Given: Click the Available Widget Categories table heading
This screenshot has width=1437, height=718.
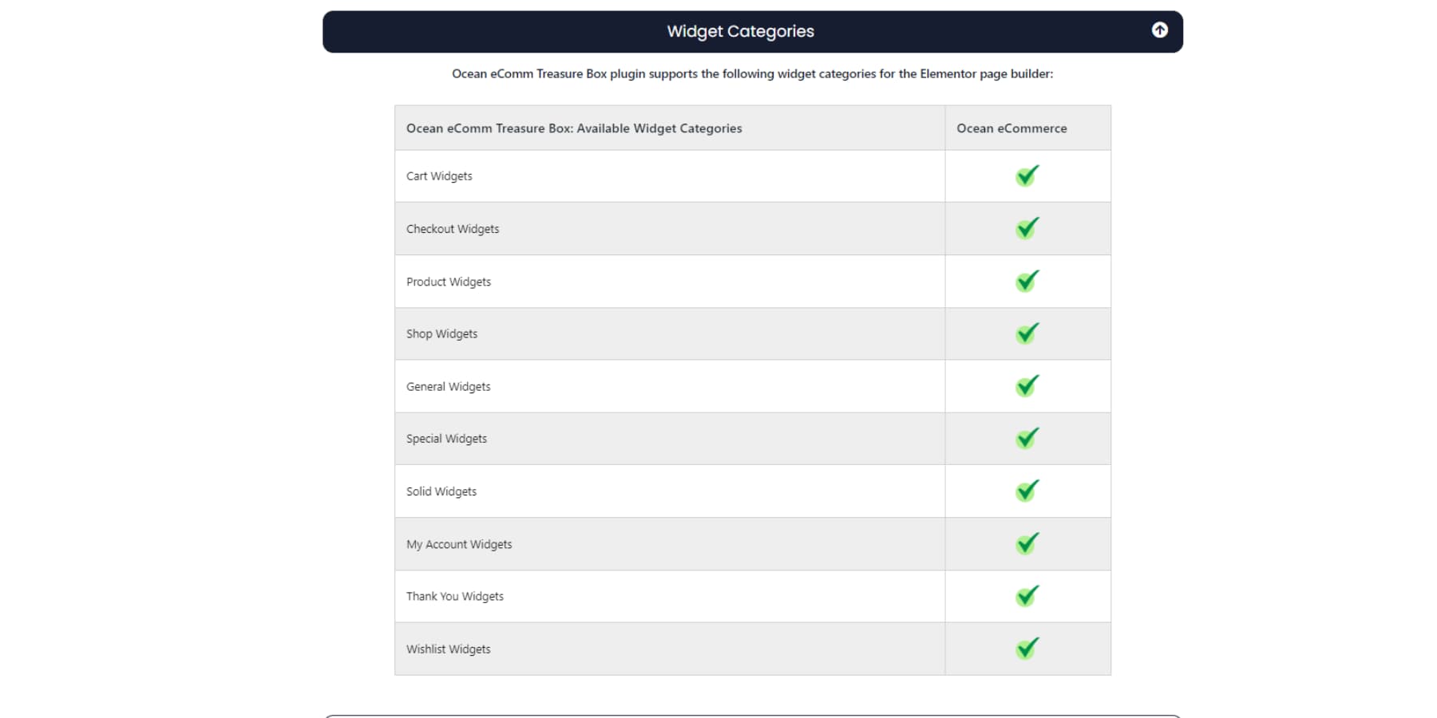Looking at the screenshot, I should [x=574, y=128].
